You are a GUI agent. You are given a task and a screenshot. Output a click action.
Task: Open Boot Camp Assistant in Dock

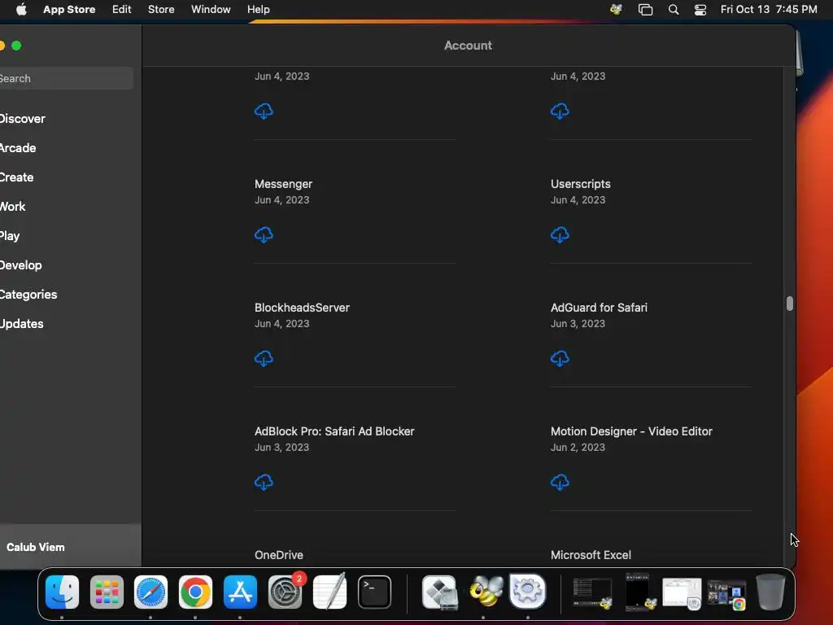440,592
